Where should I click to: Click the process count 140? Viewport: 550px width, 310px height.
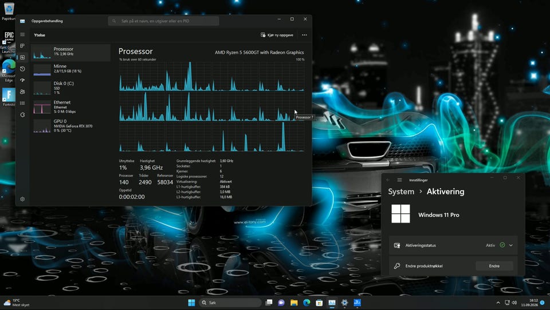click(x=124, y=182)
